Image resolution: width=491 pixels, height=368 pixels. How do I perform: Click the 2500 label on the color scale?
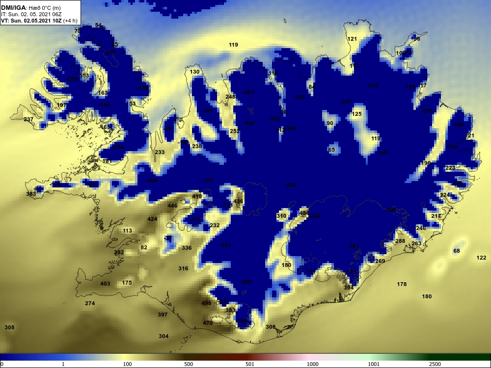(435, 364)
